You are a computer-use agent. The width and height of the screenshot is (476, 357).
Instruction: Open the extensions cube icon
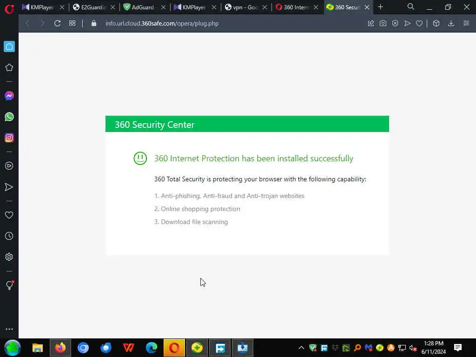[x=436, y=23]
